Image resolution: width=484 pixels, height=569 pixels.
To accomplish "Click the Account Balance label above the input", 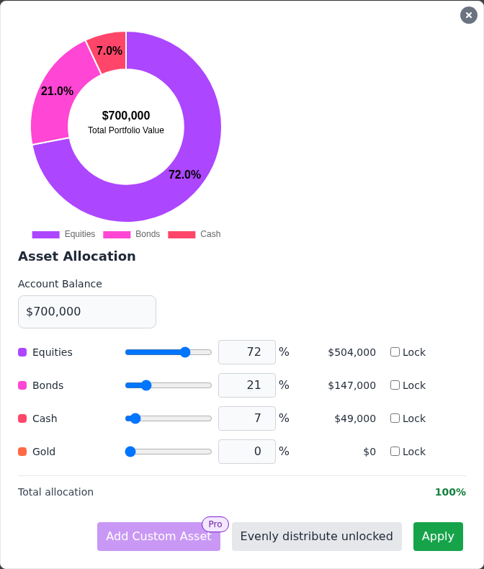I will tap(60, 284).
